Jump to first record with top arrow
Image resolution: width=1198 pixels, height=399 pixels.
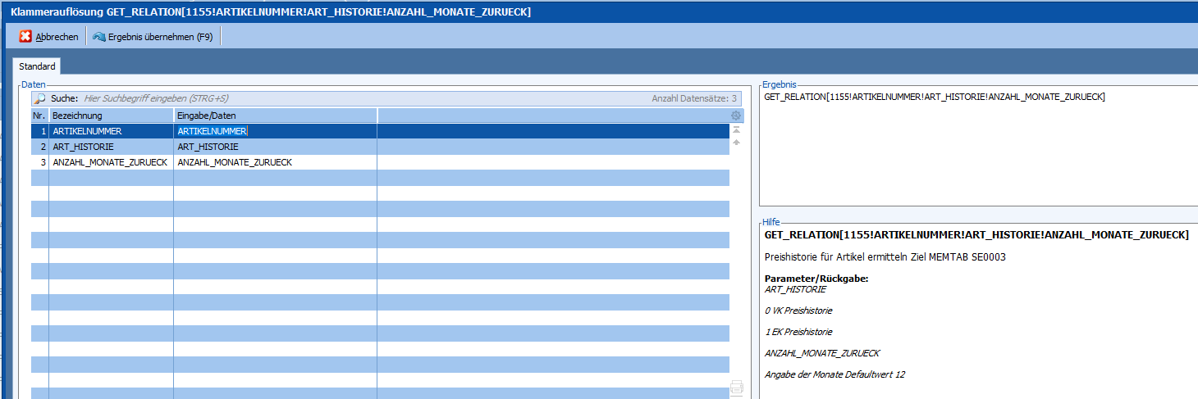[736, 129]
